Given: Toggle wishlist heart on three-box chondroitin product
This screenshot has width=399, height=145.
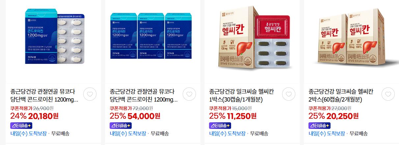Looking at the screenshot, I should pyautogui.click(x=189, y=94).
